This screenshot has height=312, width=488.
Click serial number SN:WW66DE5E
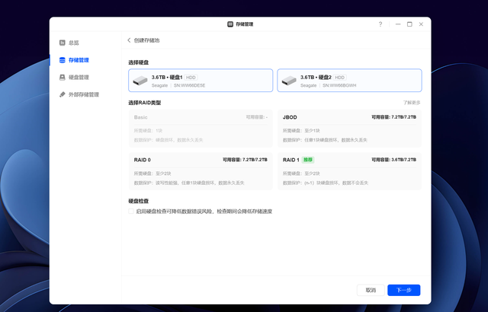(189, 85)
